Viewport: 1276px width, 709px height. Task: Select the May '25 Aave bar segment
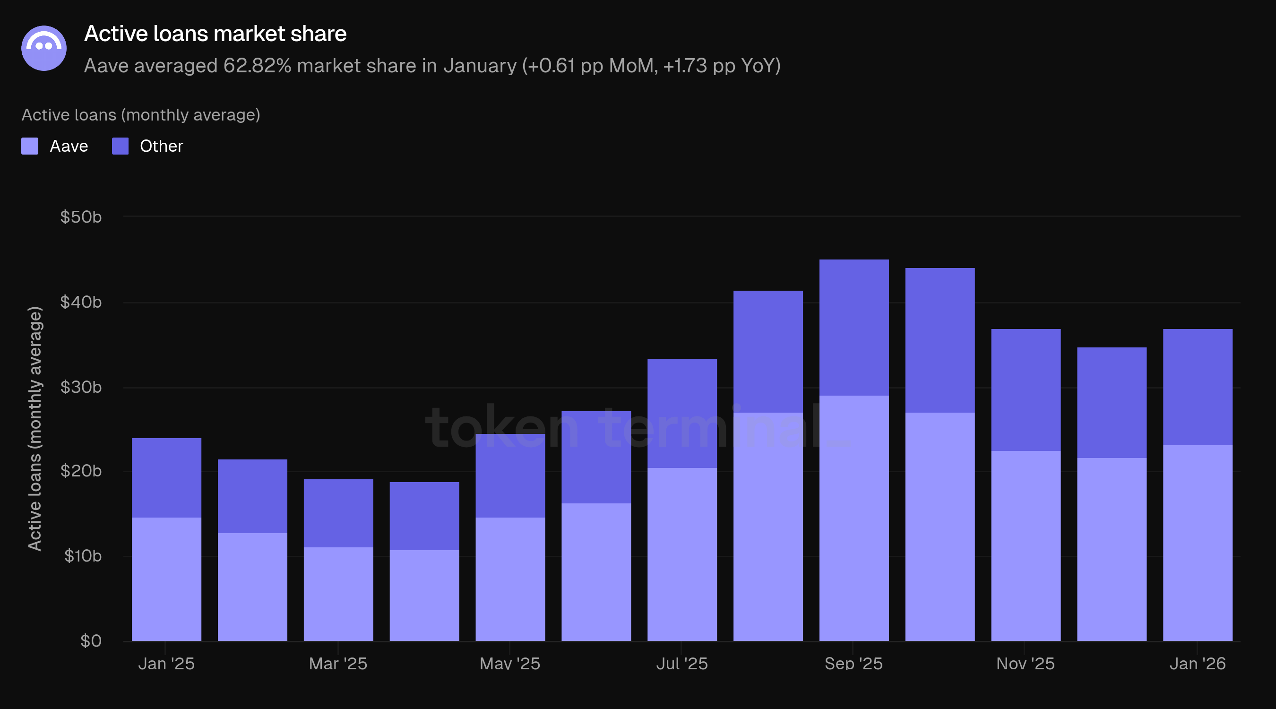pos(510,579)
